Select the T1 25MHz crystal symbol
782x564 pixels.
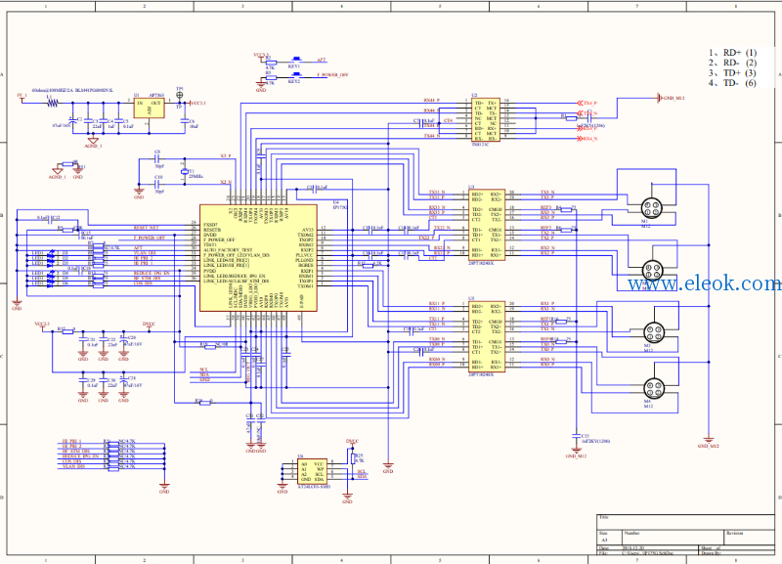tap(184, 171)
